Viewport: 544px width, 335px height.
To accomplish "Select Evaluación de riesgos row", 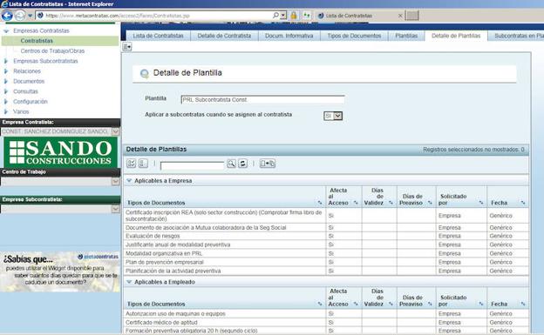I will [x=326, y=236].
